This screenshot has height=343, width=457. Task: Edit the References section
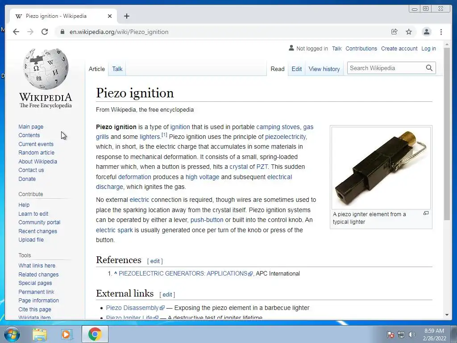155,261
